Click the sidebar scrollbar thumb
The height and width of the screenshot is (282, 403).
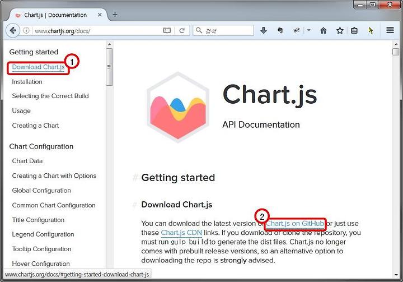(x=109, y=67)
